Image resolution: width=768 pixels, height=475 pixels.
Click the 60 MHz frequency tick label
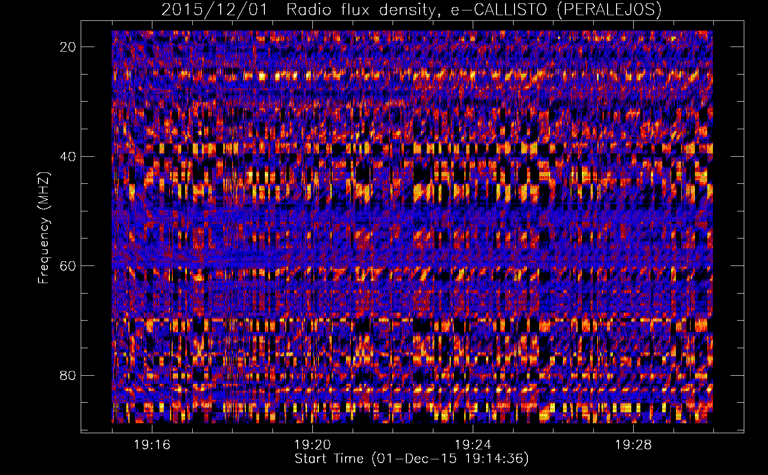[68, 266]
